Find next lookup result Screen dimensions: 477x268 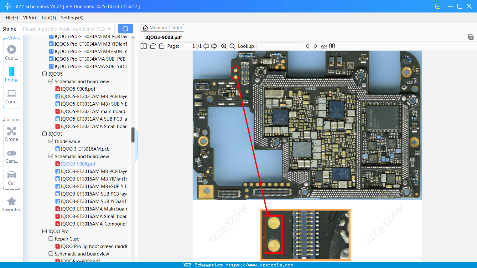pos(315,46)
